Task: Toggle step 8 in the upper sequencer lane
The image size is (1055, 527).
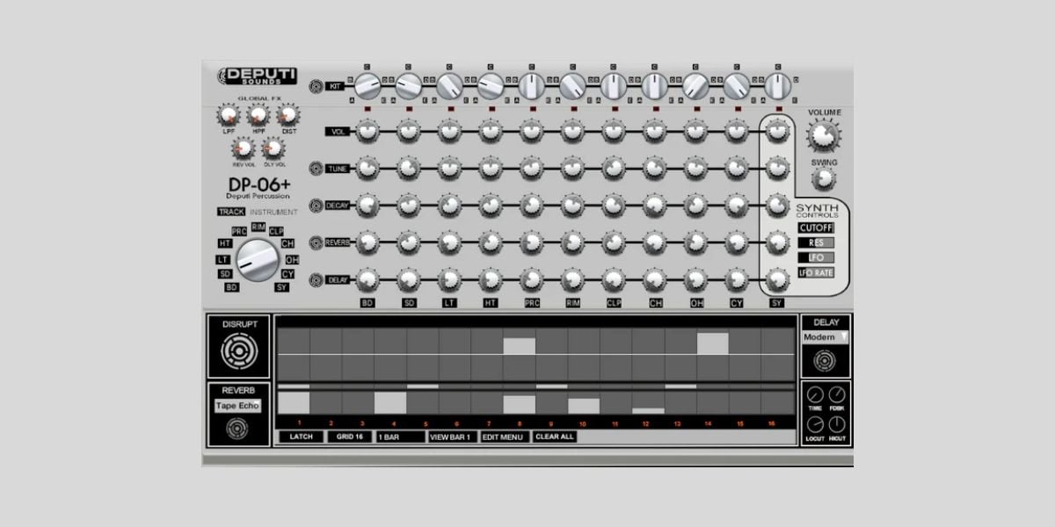Action: click(x=520, y=346)
